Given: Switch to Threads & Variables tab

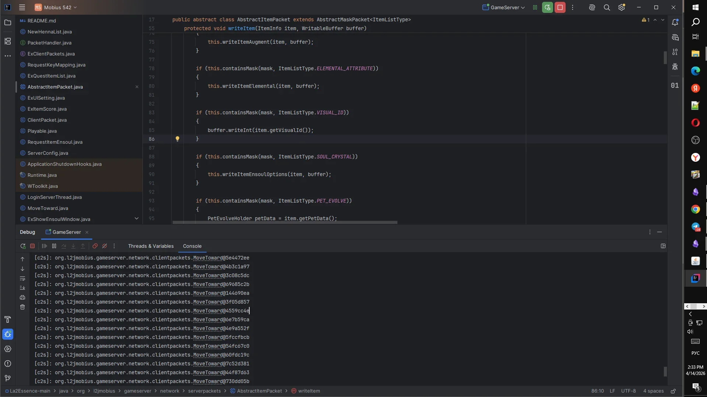Looking at the screenshot, I should [x=151, y=246].
